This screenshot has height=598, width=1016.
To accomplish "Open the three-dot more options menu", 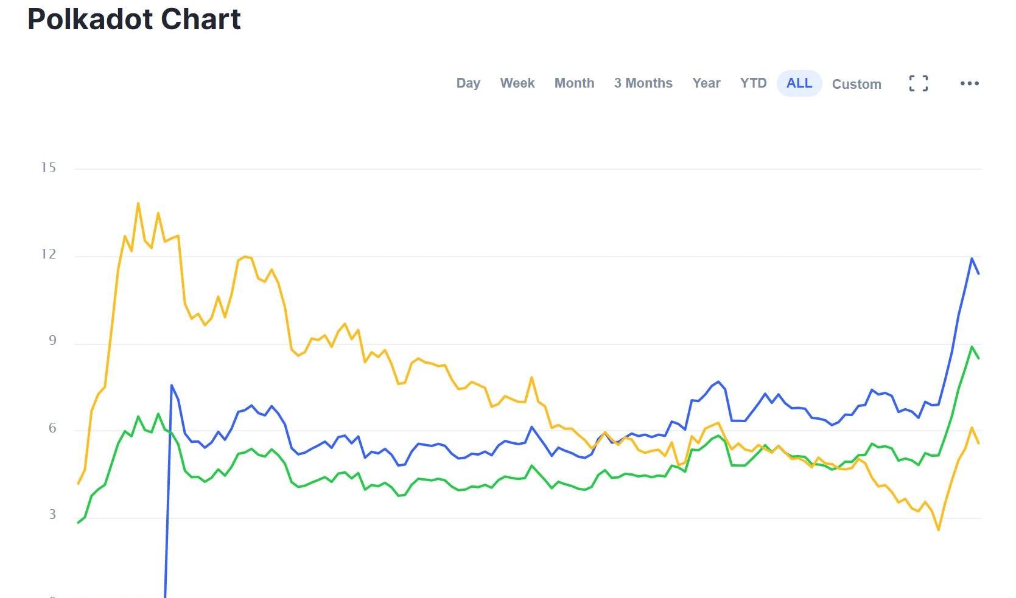I will (x=969, y=83).
